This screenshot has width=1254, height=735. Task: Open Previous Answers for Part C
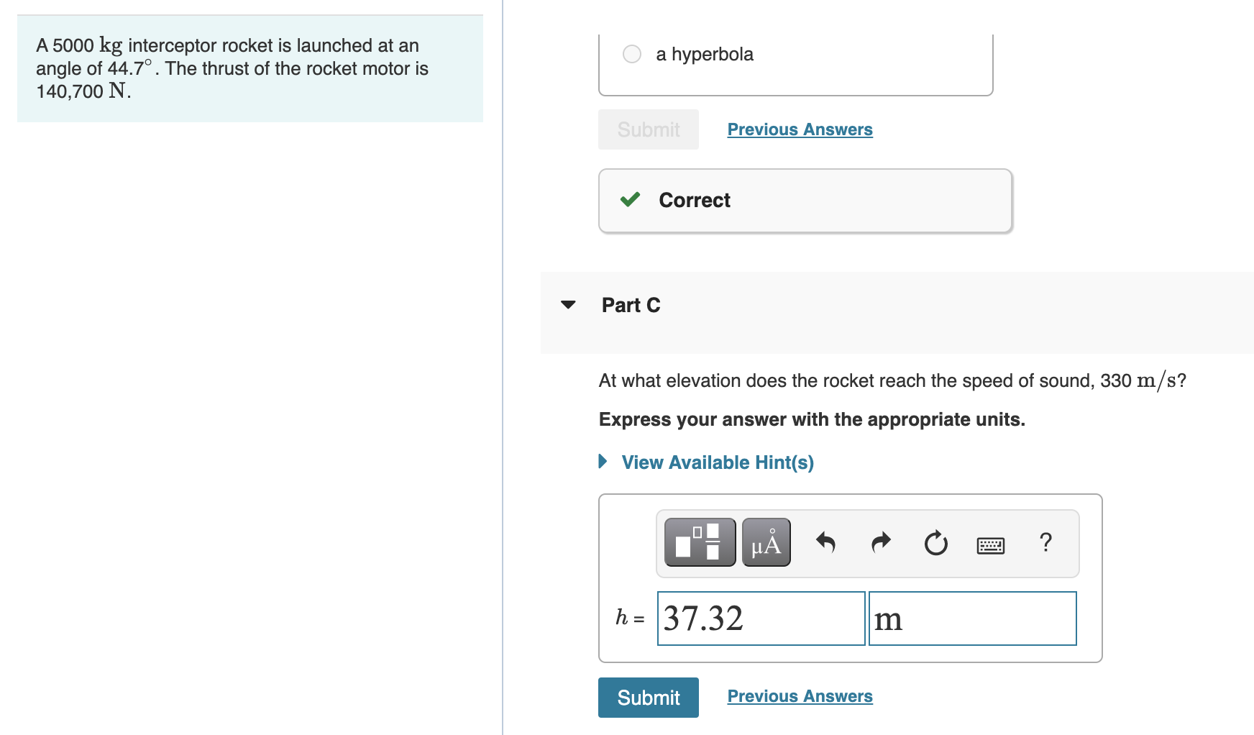[x=800, y=696]
